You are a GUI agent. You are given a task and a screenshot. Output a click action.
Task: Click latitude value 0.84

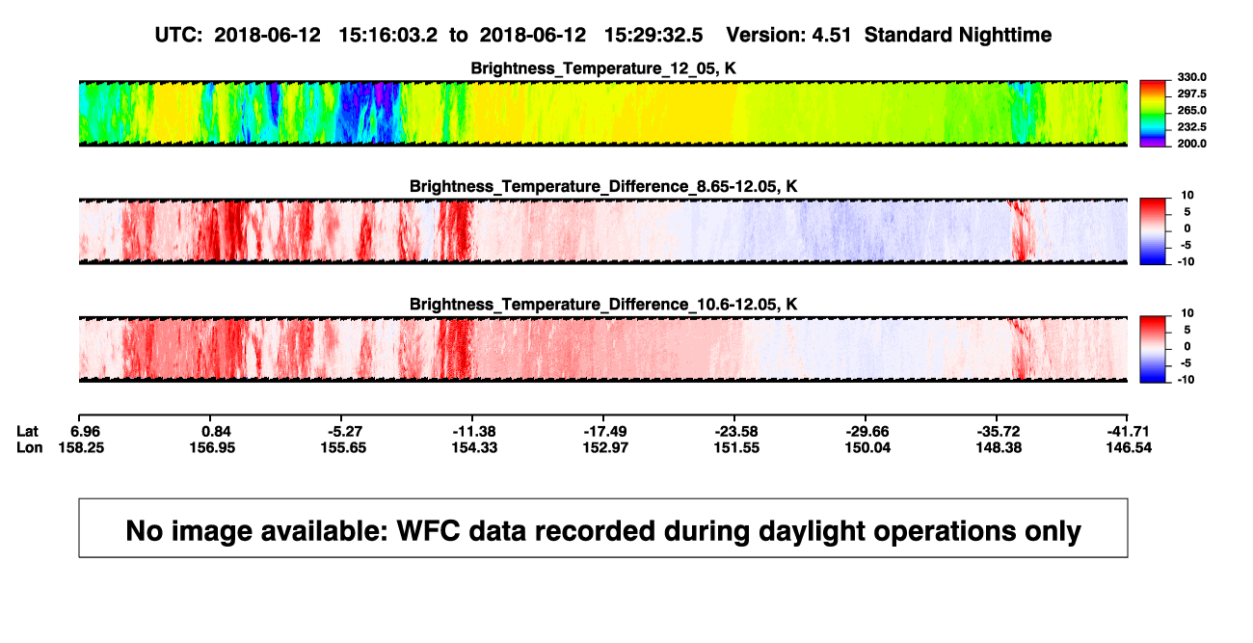click(216, 431)
